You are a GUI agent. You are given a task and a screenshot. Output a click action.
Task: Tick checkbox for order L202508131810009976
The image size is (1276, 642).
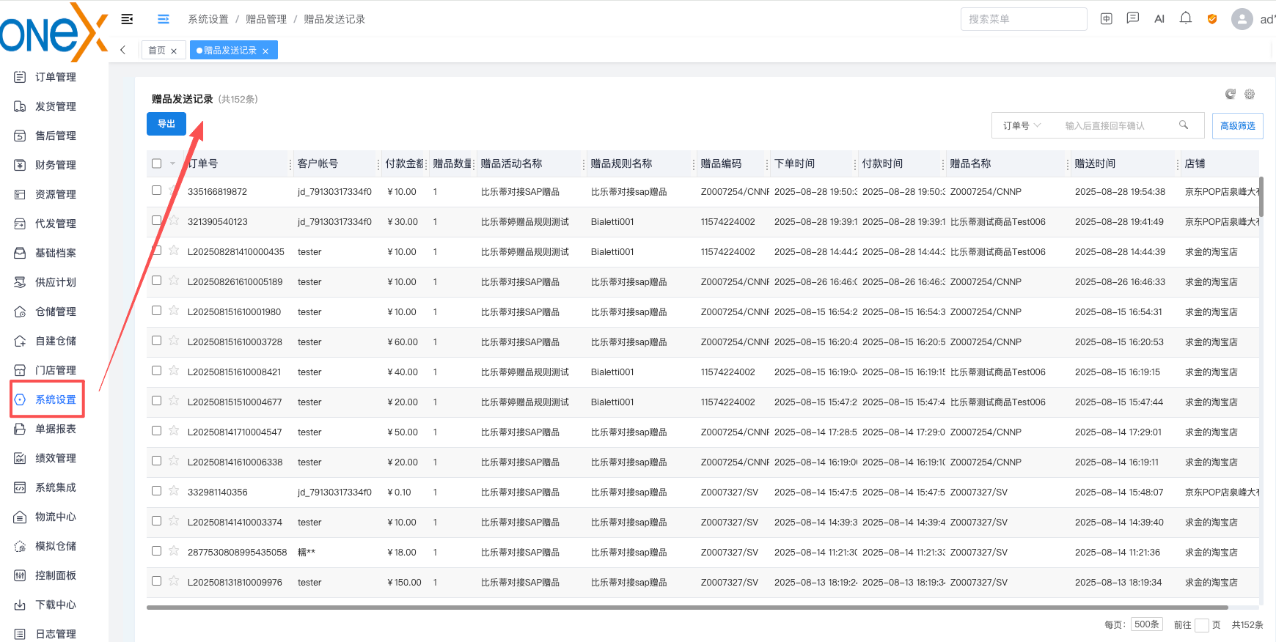156,581
